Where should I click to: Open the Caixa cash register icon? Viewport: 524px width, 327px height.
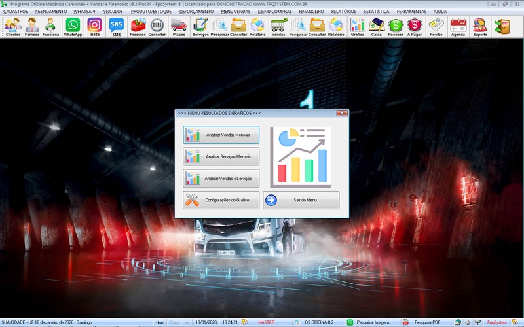click(377, 27)
